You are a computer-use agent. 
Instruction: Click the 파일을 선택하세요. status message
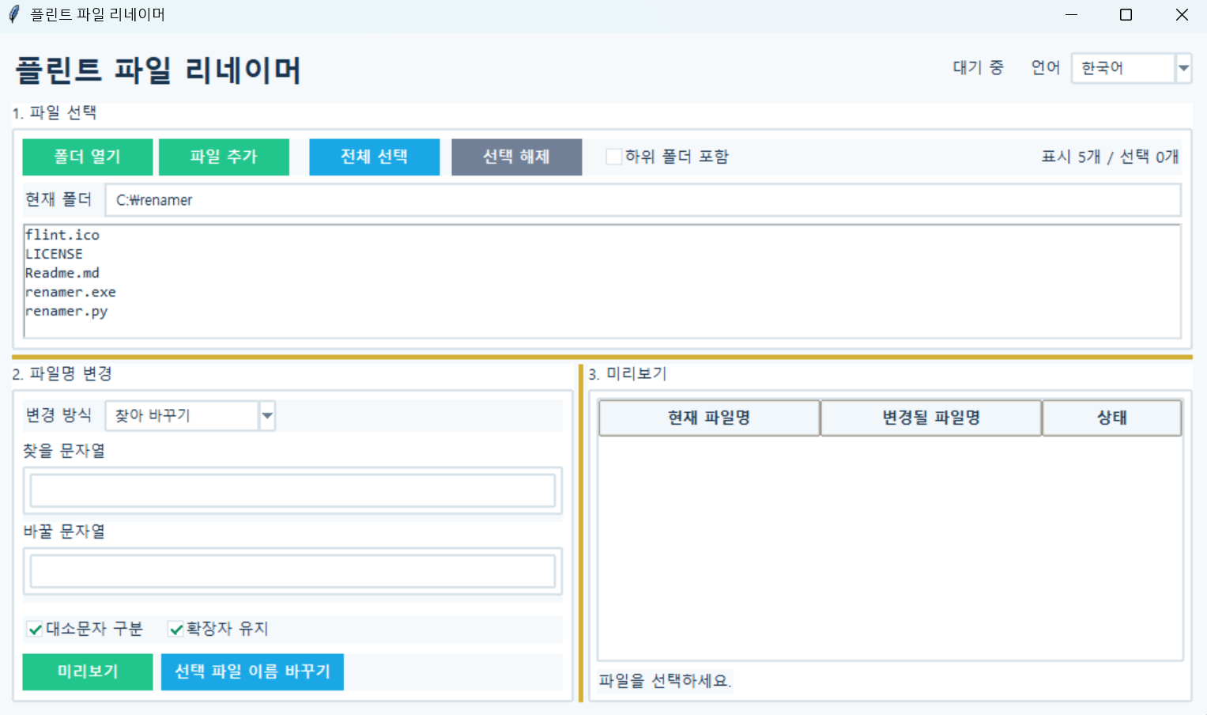665,680
